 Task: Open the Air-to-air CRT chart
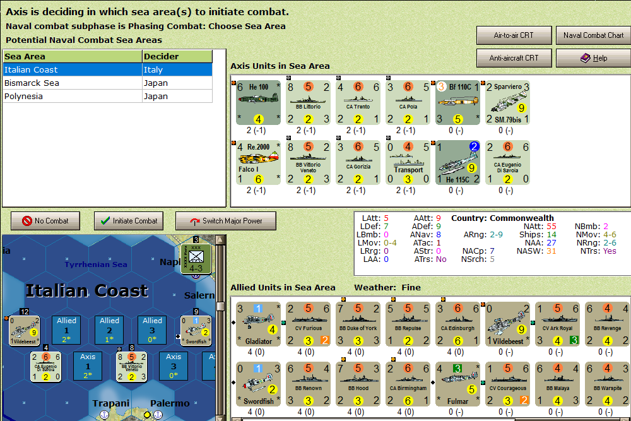514,35
